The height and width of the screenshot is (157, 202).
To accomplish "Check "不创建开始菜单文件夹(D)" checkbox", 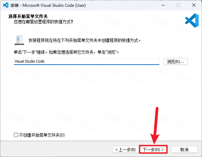I will (x=16, y=135).
